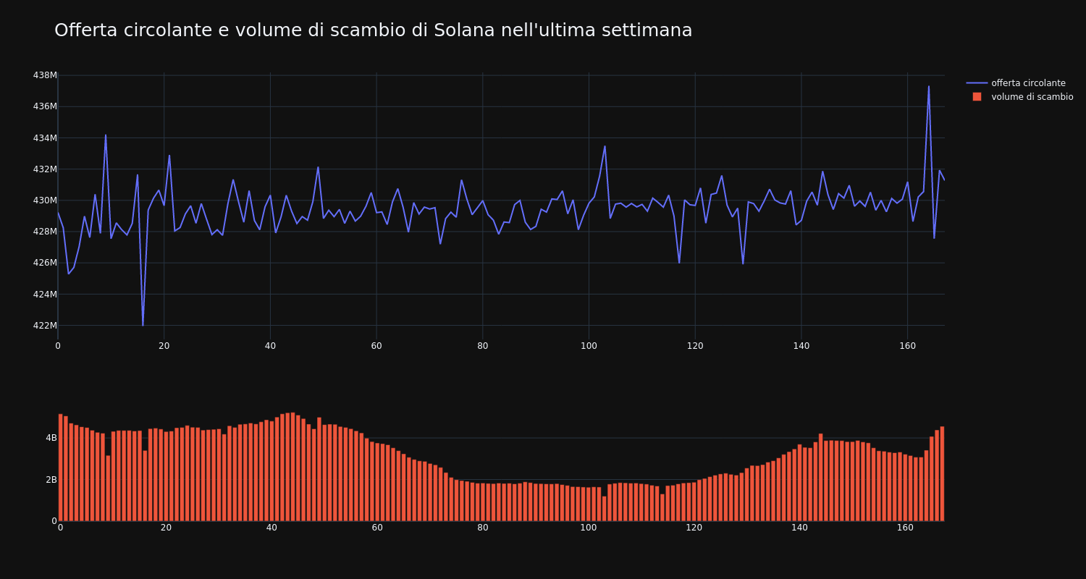
Task: Click the 430M y-axis label
Action: point(45,200)
